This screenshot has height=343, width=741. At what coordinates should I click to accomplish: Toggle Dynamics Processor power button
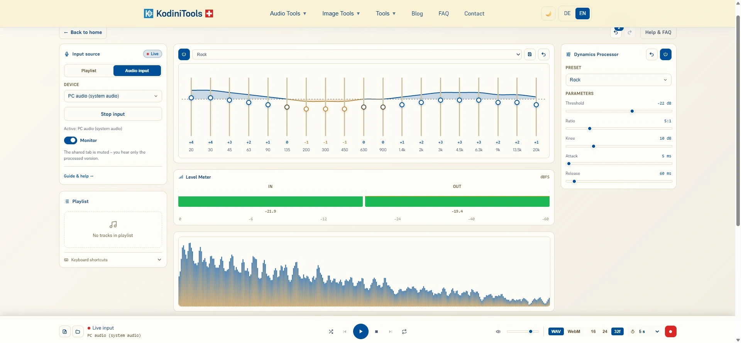click(666, 54)
